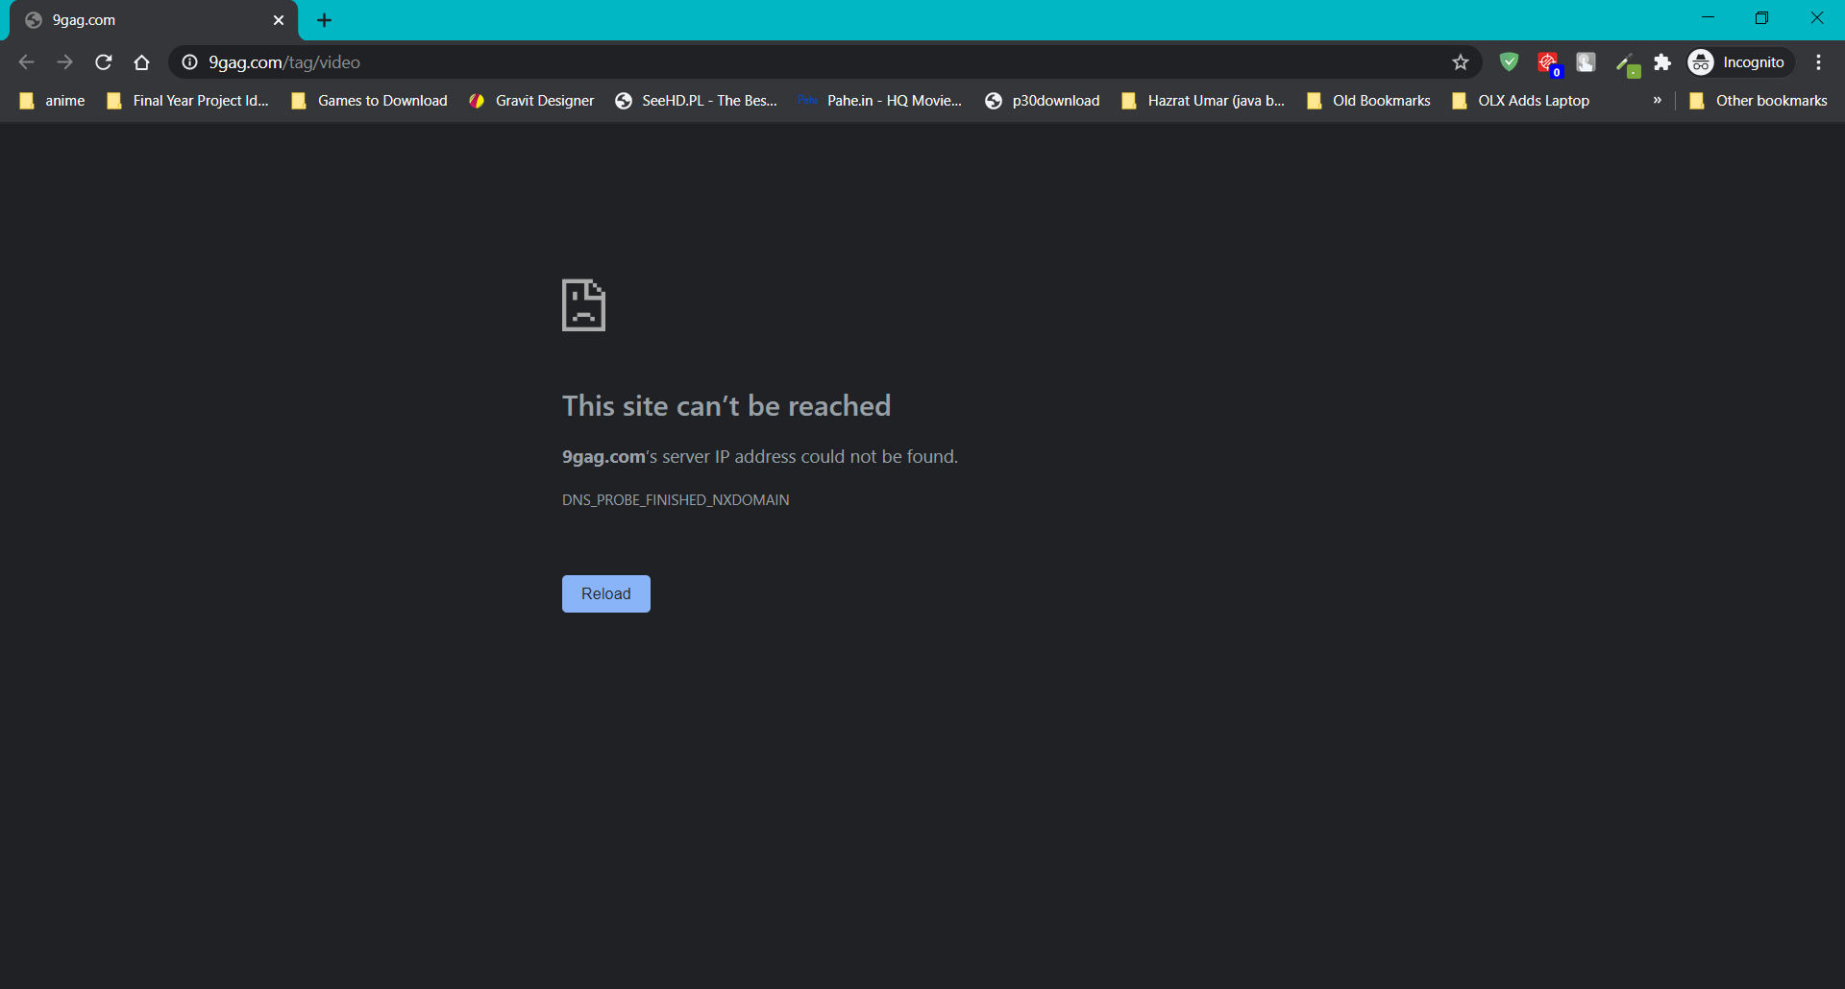This screenshot has height=989, width=1845.
Task: Open the Old Bookmarks folder
Action: [1369, 101]
